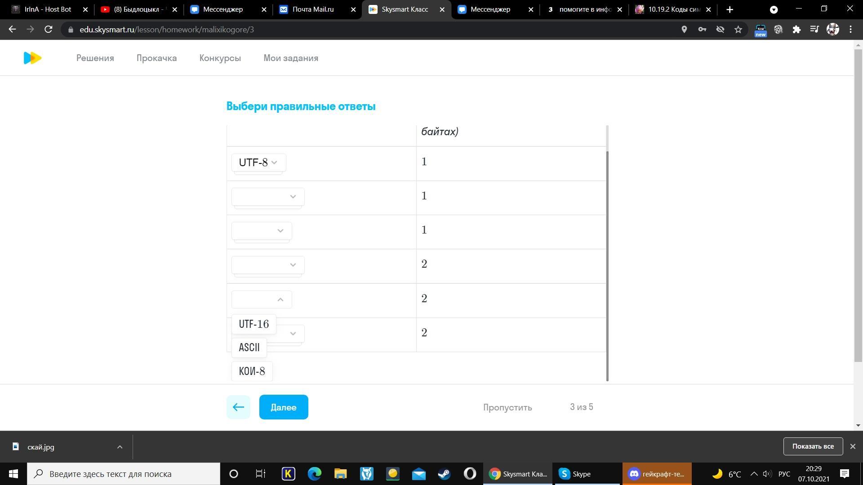Image resolution: width=863 pixels, height=485 pixels.
Task: Select КОИ-8 option in dropdown
Action: pos(252,371)
